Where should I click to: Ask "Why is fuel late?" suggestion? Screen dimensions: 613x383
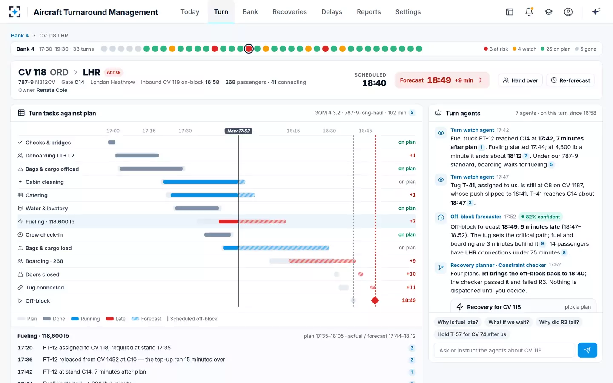pos(458,322)
